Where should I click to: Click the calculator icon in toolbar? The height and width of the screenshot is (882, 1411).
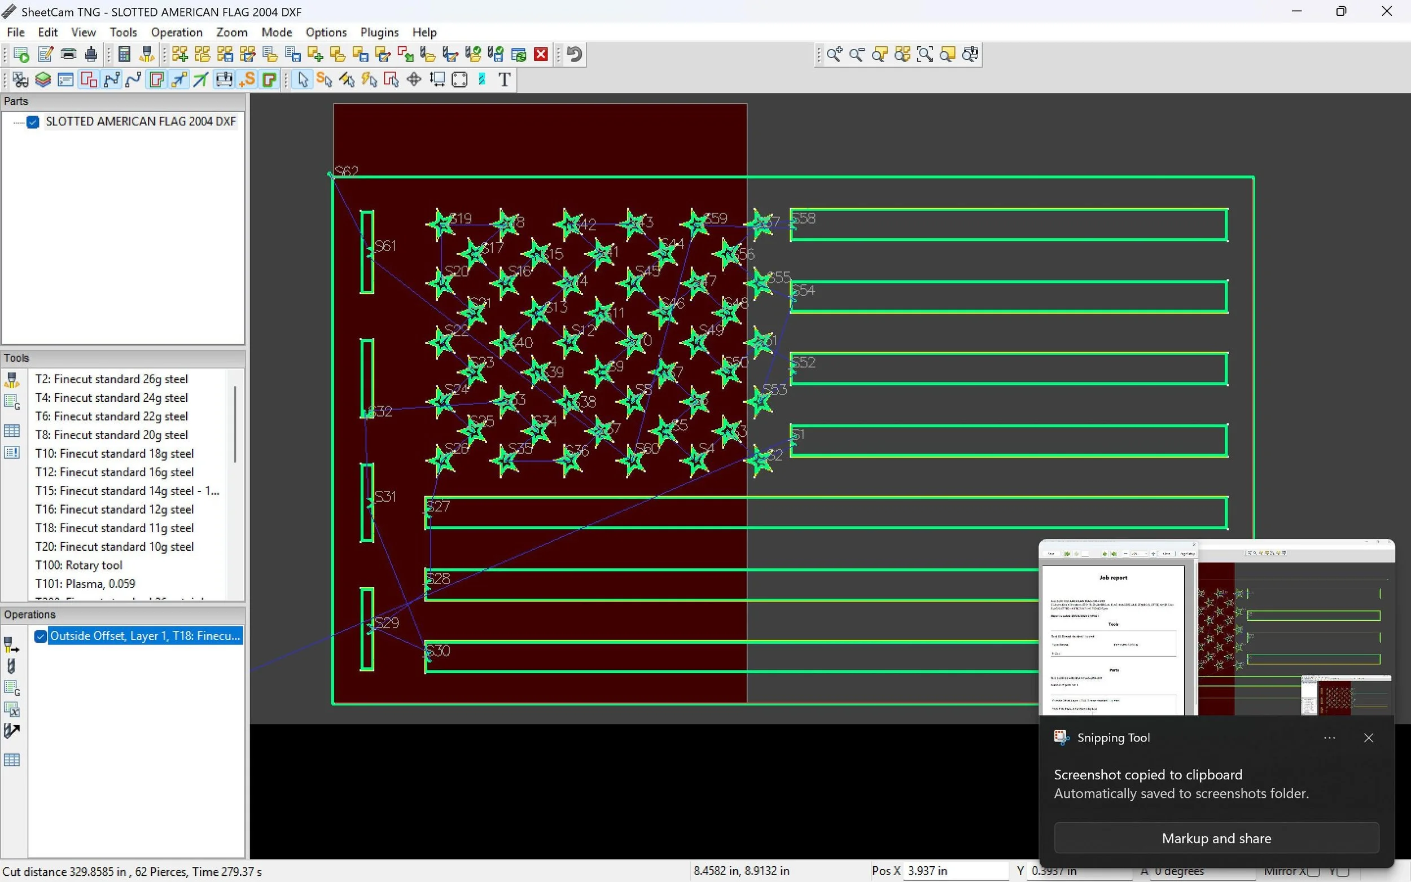pyautogui.click(x=124, y=54)
